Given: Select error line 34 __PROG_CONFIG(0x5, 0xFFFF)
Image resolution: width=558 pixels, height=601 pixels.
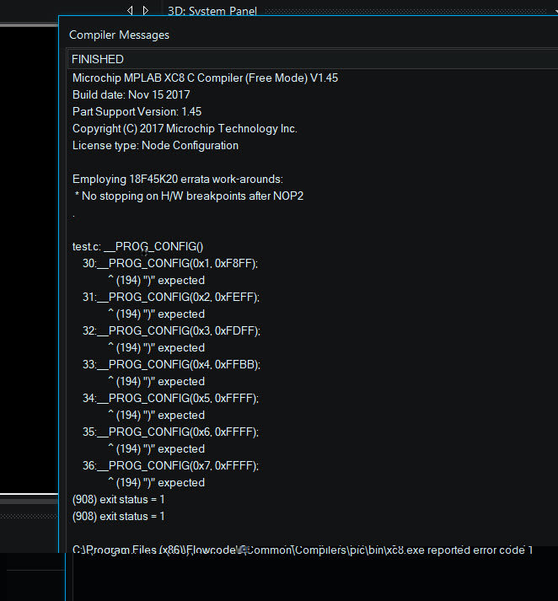Looking at the screenshot, I should tap(171, 398).
